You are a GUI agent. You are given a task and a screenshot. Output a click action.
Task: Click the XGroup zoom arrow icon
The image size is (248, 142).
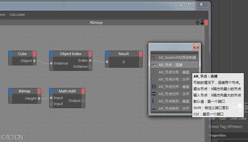202,22
